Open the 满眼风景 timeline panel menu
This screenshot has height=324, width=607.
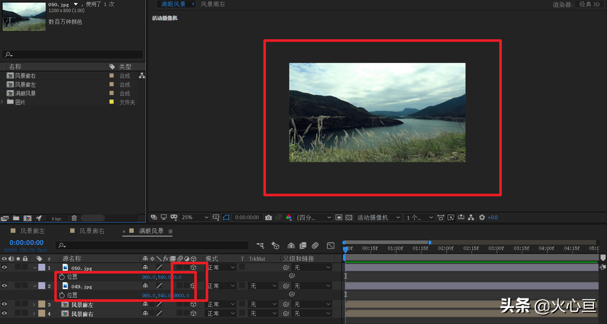coord(170,231)
